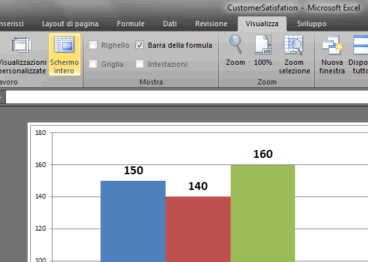The height and width of the screenshot is (262, 368).
Task: Toggle Schermo intero view
Action: tap(64, 54)
